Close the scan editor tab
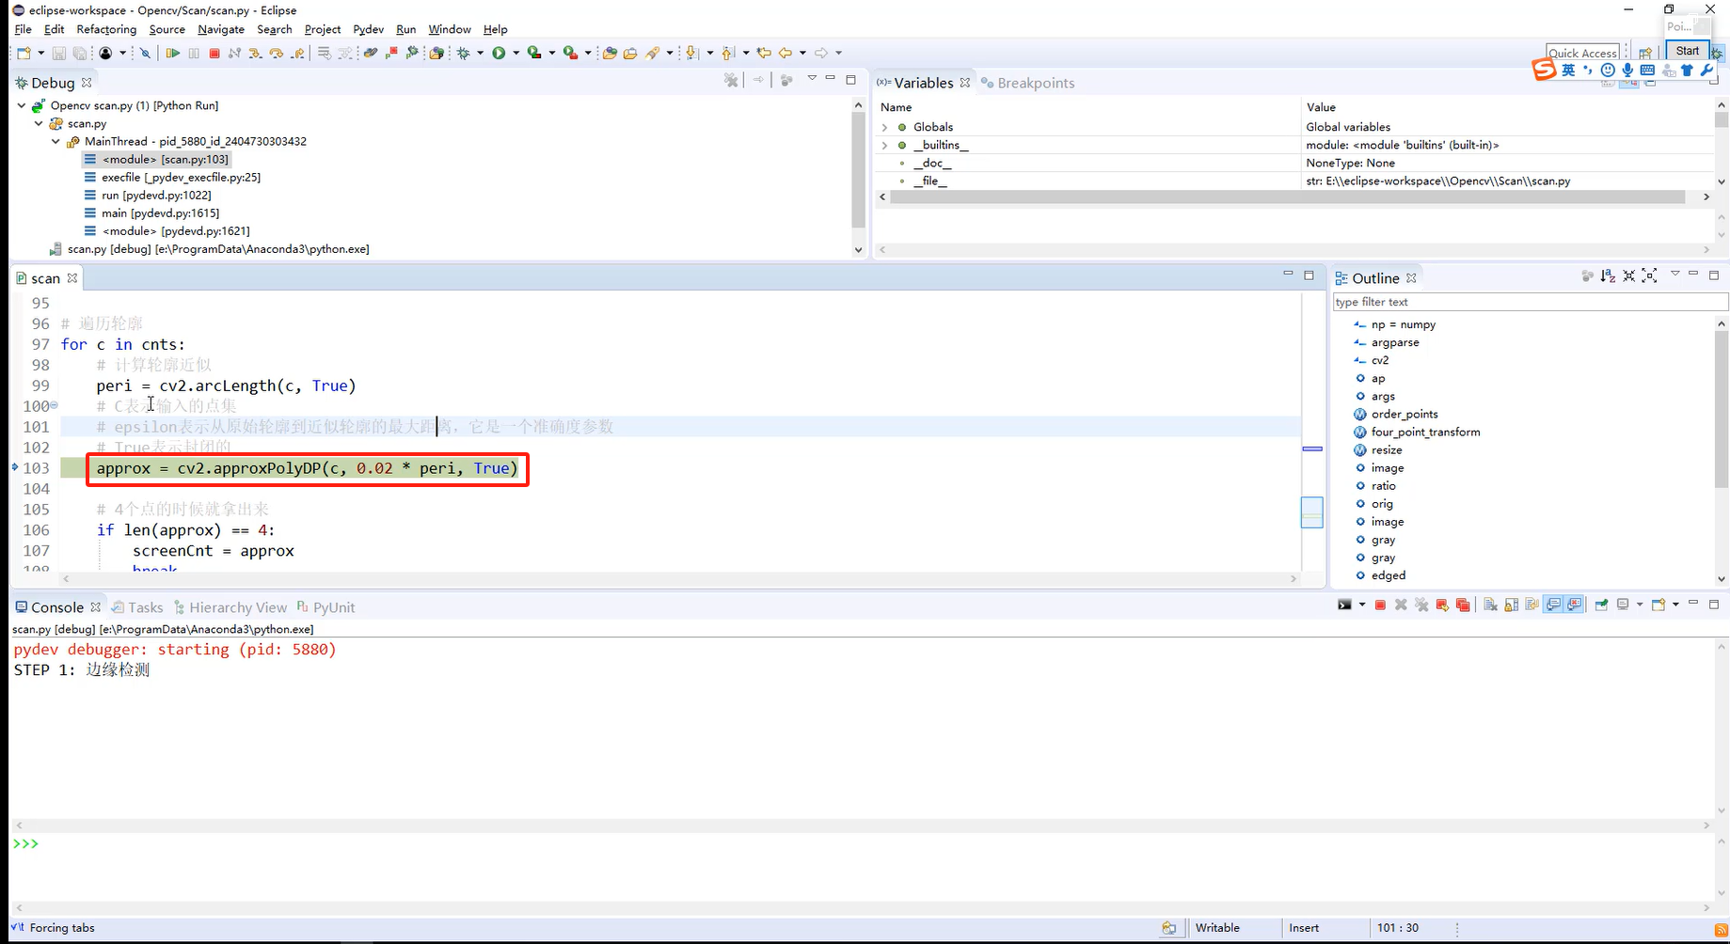 [72, 278]
